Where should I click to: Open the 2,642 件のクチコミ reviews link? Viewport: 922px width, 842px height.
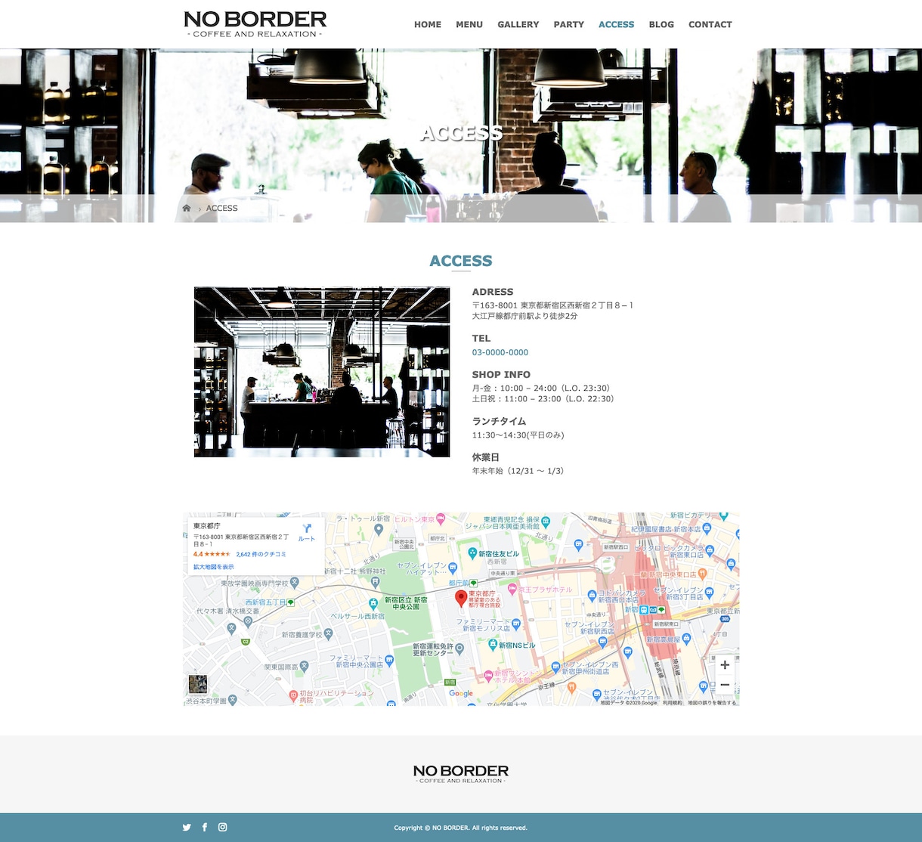click(x=261, y=555)
